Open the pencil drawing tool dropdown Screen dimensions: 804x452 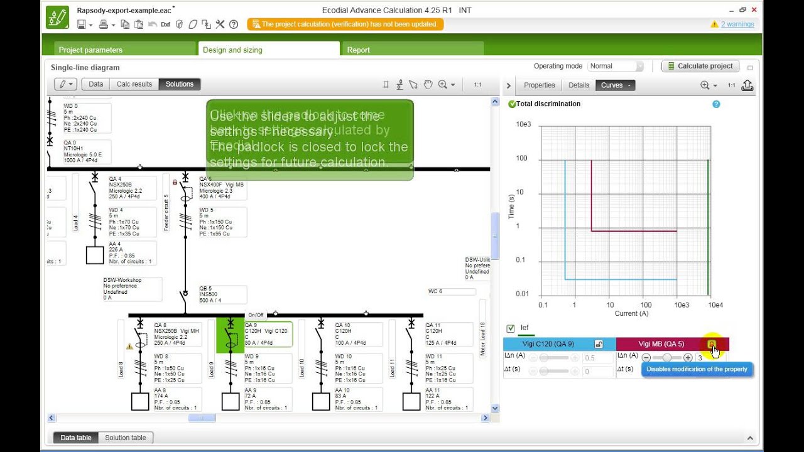point(65,84)
